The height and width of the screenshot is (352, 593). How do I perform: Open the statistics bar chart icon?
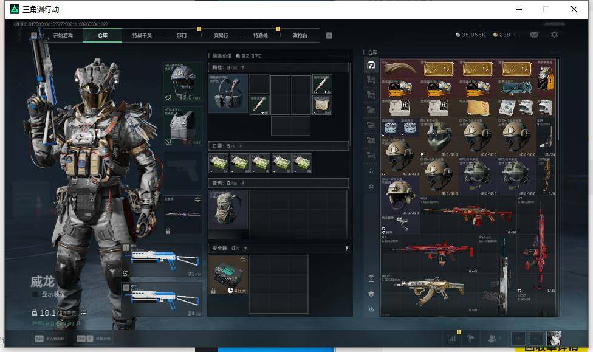(x=451, y=339)
